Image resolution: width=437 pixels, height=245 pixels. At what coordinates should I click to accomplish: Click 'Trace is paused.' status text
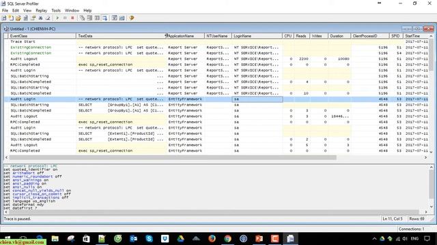tap(17, 219)
